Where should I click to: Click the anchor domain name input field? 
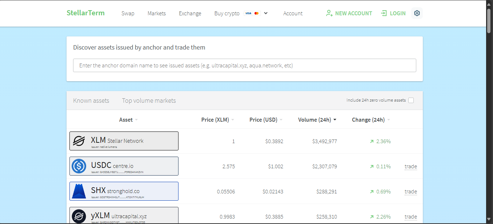[244, 66]
